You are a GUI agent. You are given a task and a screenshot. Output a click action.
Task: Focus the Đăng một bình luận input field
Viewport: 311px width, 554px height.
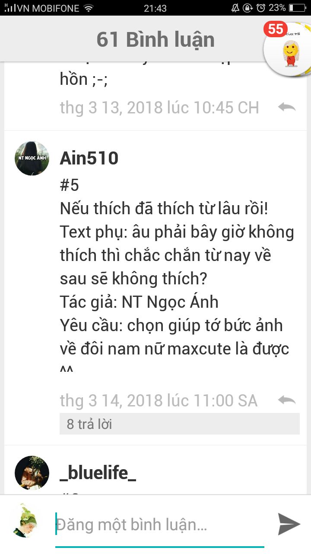pos(160,525)
